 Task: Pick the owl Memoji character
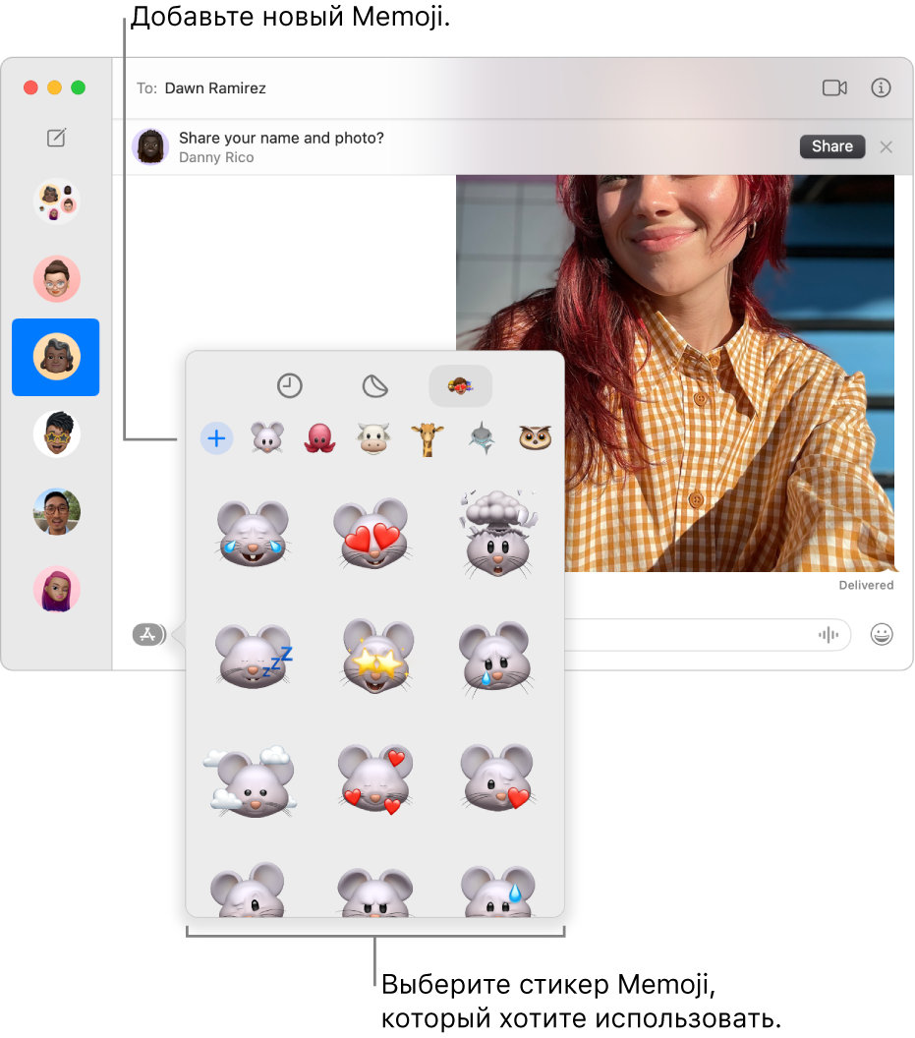[535, 437]
